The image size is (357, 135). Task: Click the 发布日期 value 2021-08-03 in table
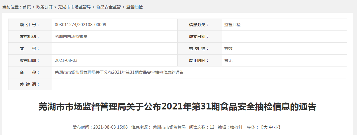[66, 60]
